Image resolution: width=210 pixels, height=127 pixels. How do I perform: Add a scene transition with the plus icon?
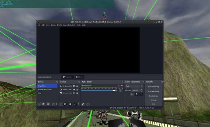132,94
